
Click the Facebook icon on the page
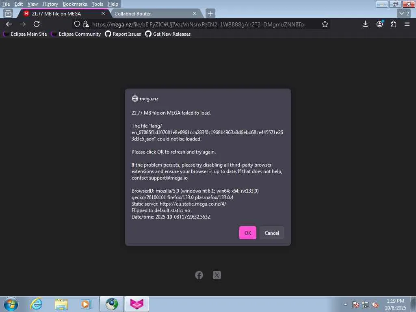coord(199,275)
